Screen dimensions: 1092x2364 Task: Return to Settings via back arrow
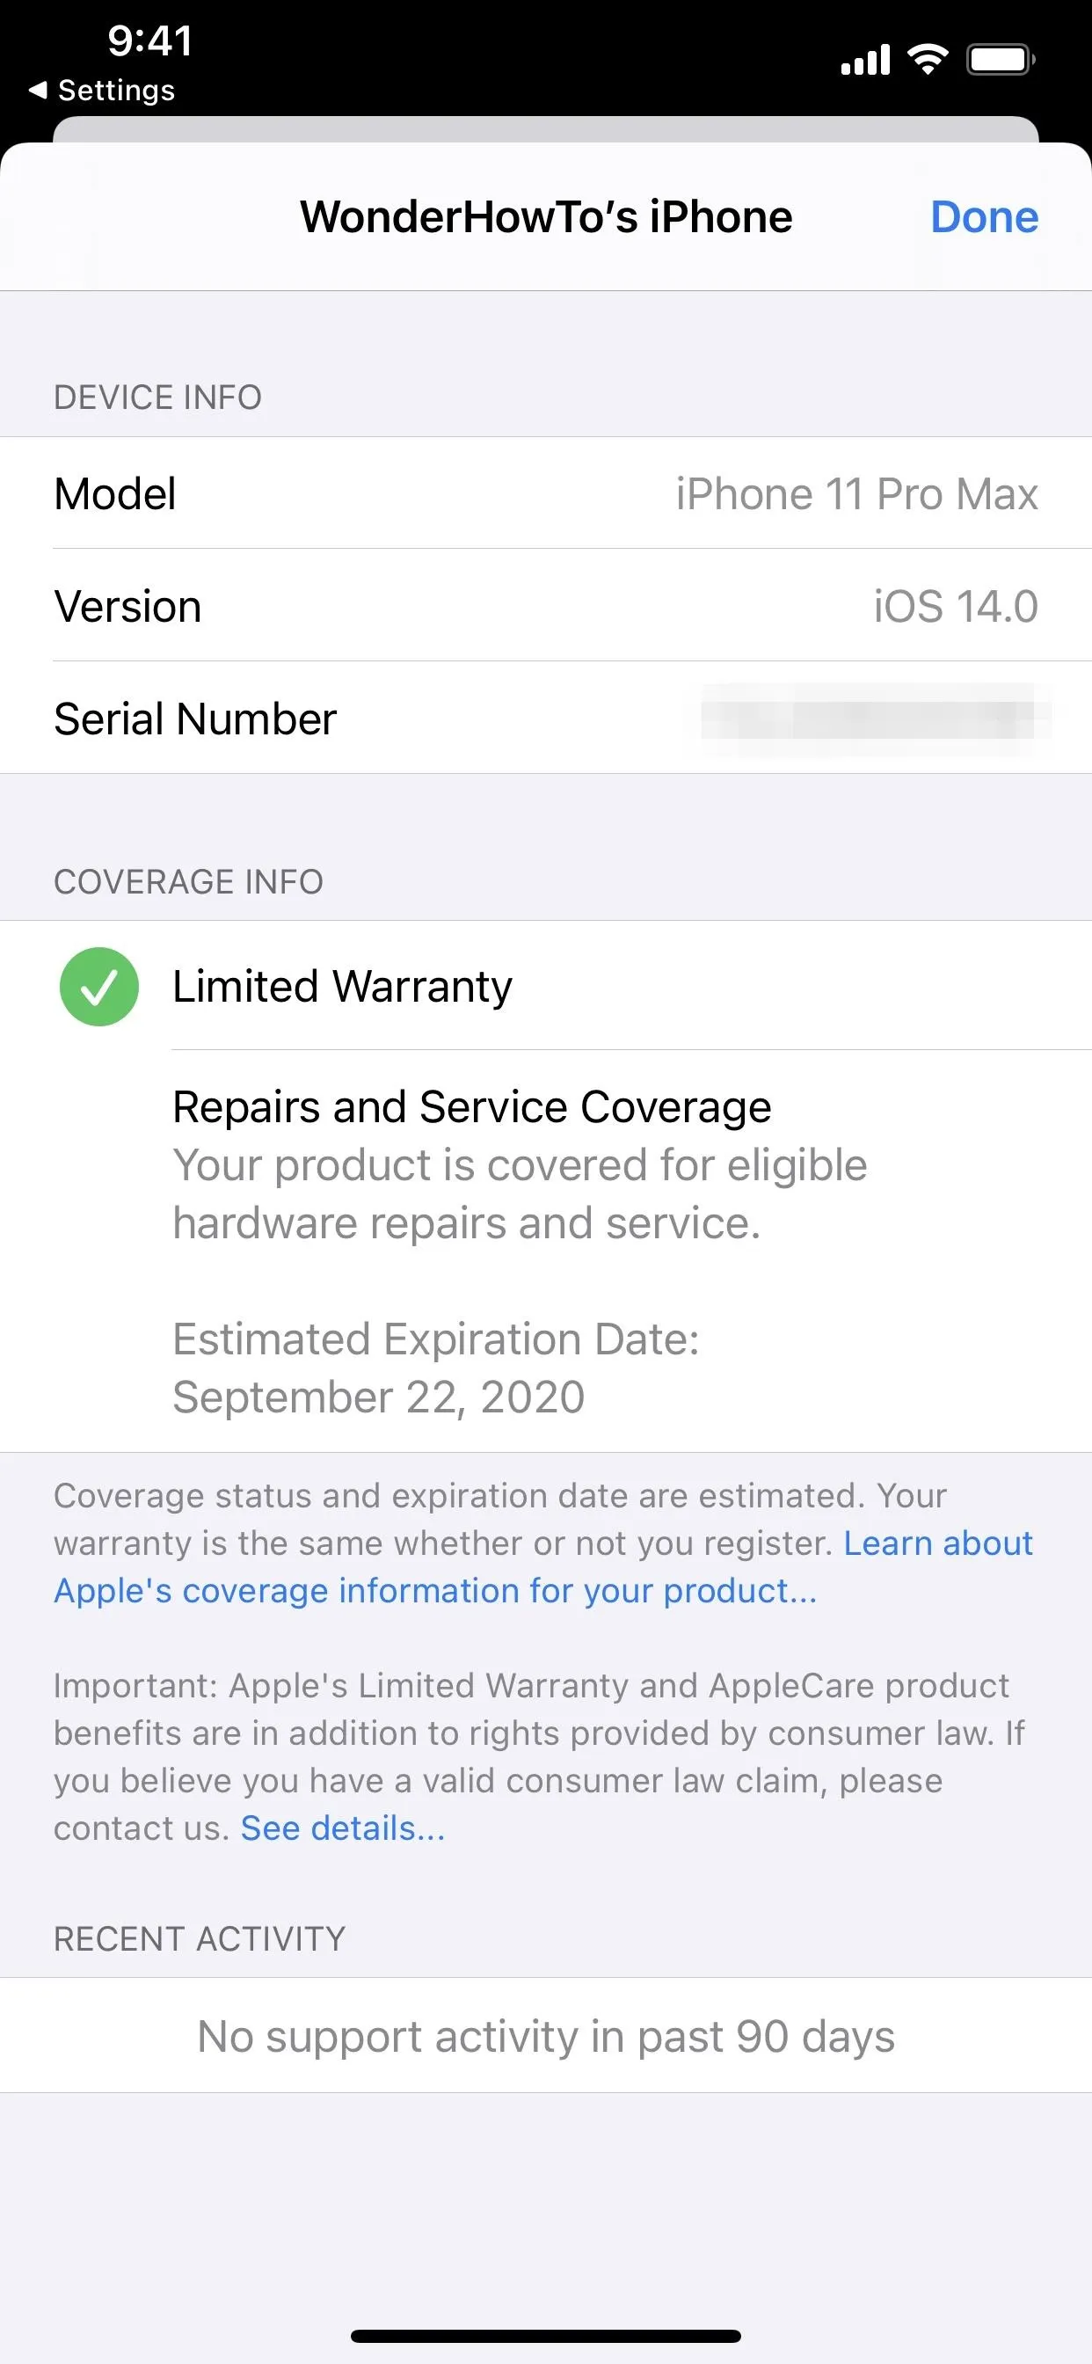click(x=38, y=90)
